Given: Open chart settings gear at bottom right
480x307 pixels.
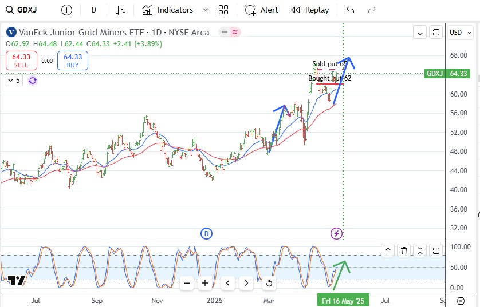Looking at the screenshot, I should 461,301.
